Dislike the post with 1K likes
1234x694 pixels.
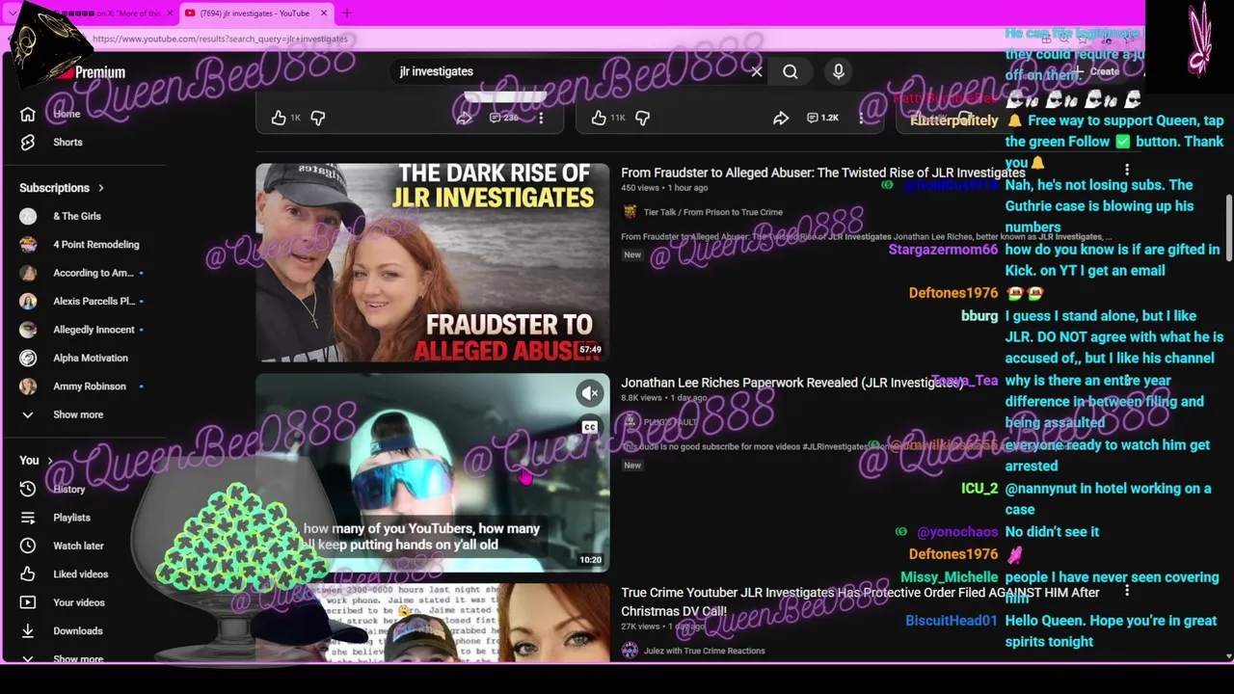(318, 118)
